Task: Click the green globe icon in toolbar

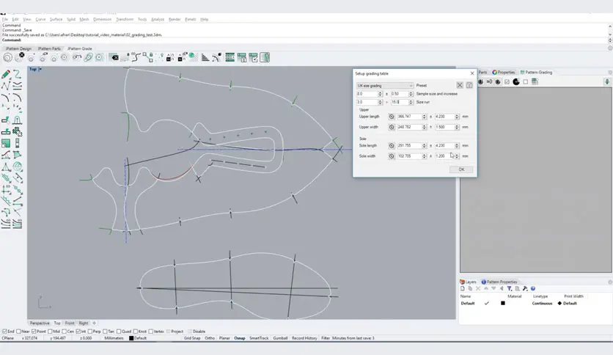Action: [x=193, y=56]
